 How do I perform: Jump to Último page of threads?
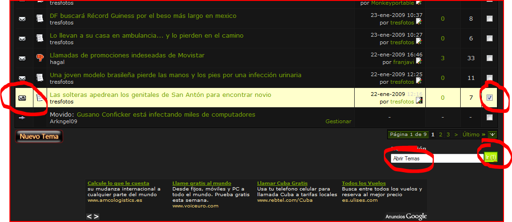pos(471,135)
